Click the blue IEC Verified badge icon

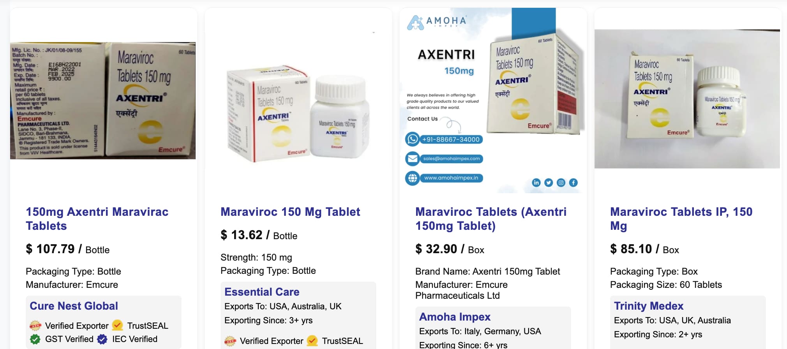[x=102, y=339]
